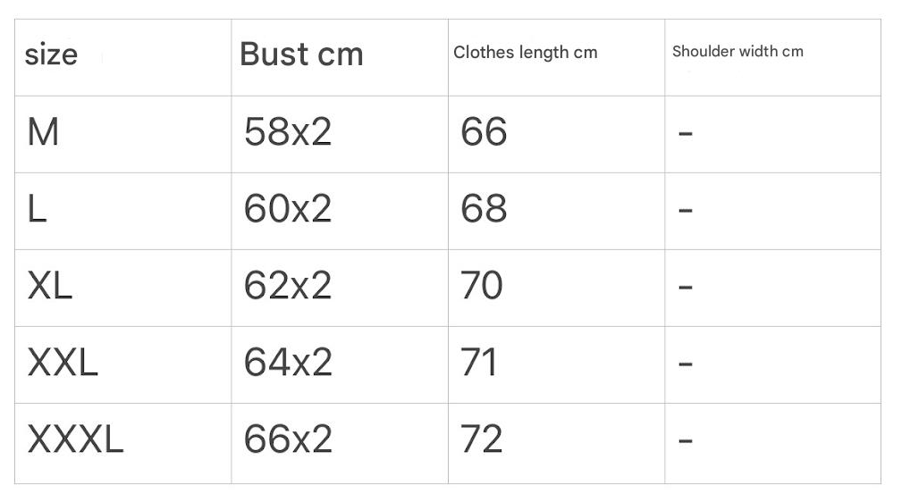Screen dimensions: 910x502
Task: Click the clothes length value '70'
Action: pyautogui.click(x=482, y=286)
